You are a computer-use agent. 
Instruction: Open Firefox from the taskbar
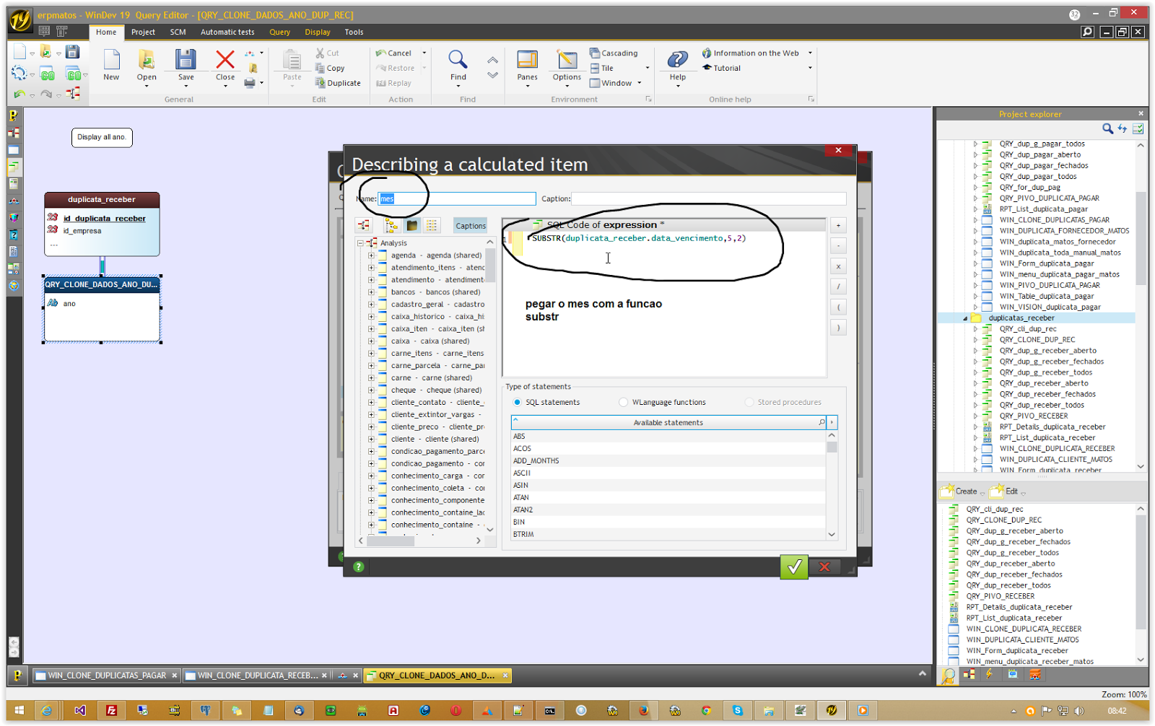pyautogui.click(x=643, y=711)
